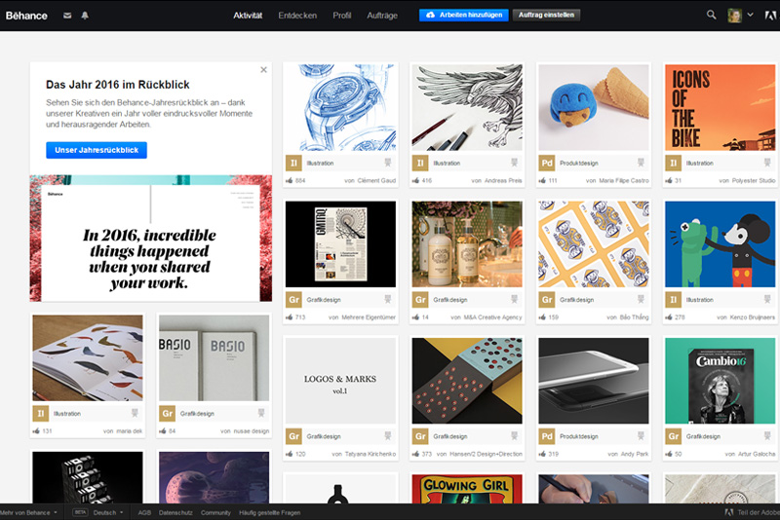Open the notifications bell
The width and height of the screenshot is (780, 520).
point(85,16)
